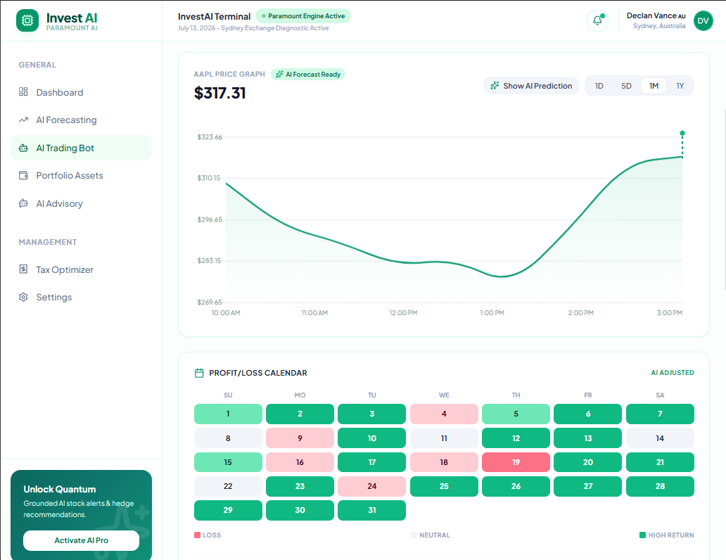Select calendar day 8 neutral cell

[x=228, y=438]
